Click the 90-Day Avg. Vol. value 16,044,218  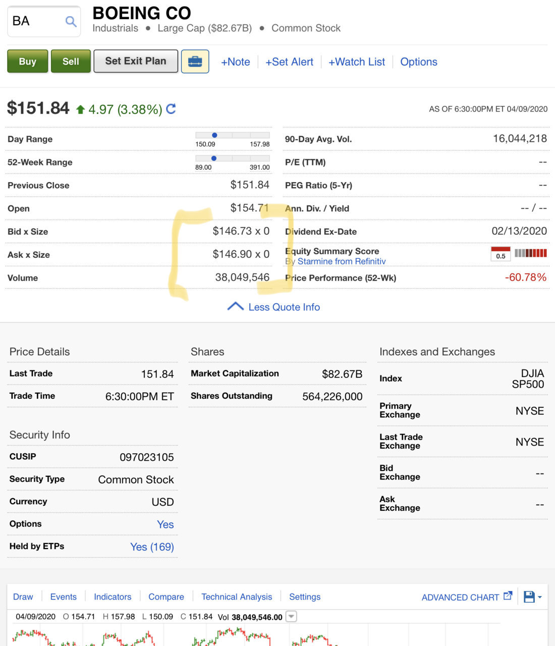coord(520,139)
